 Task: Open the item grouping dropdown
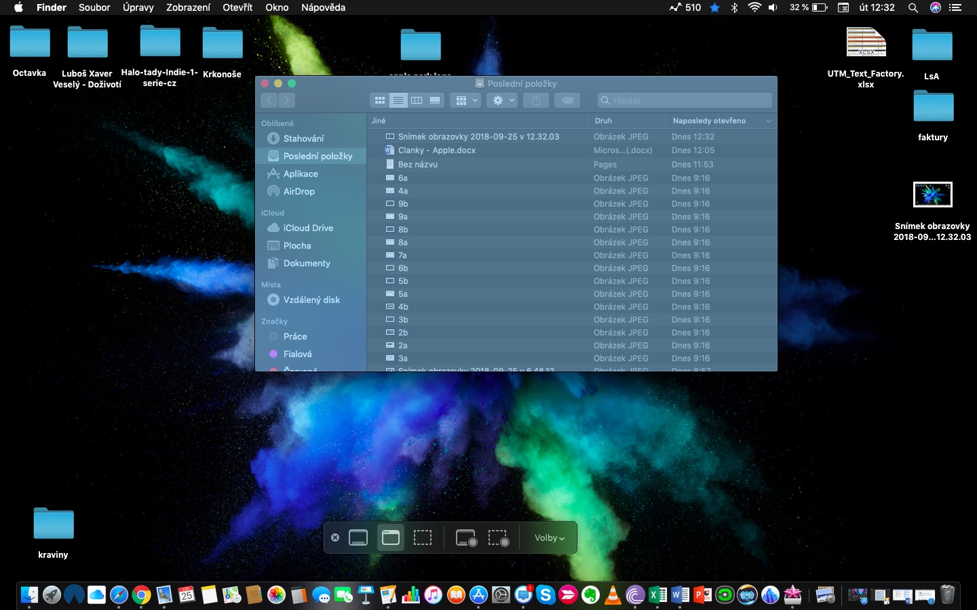(x=465, y=100)
